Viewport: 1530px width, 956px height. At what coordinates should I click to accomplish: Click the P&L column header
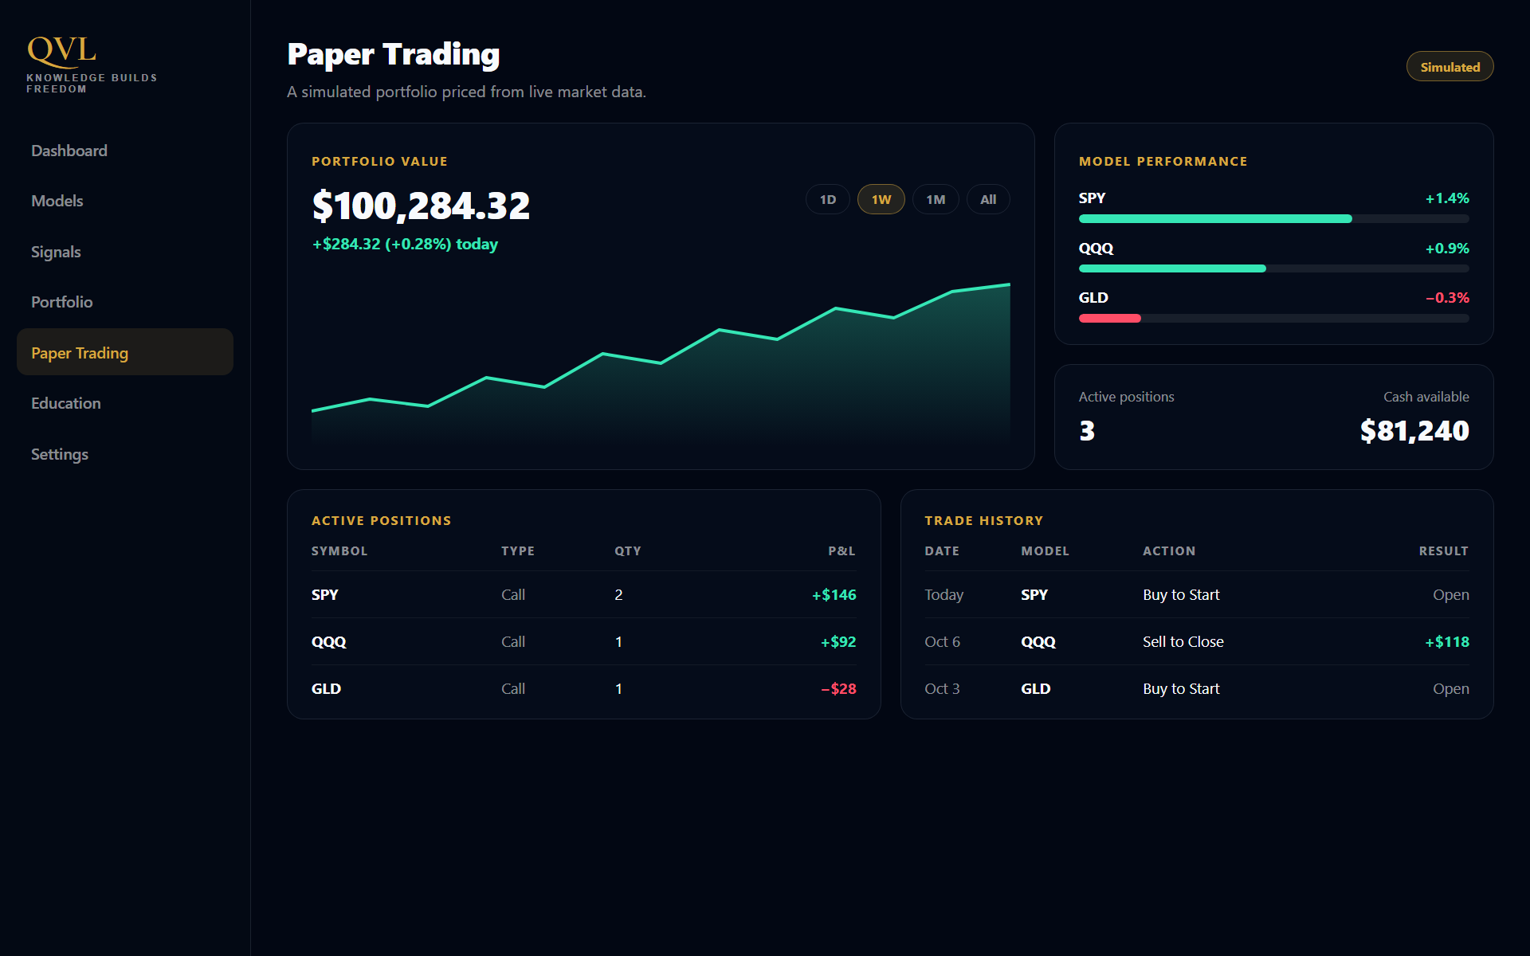point(841,550)
